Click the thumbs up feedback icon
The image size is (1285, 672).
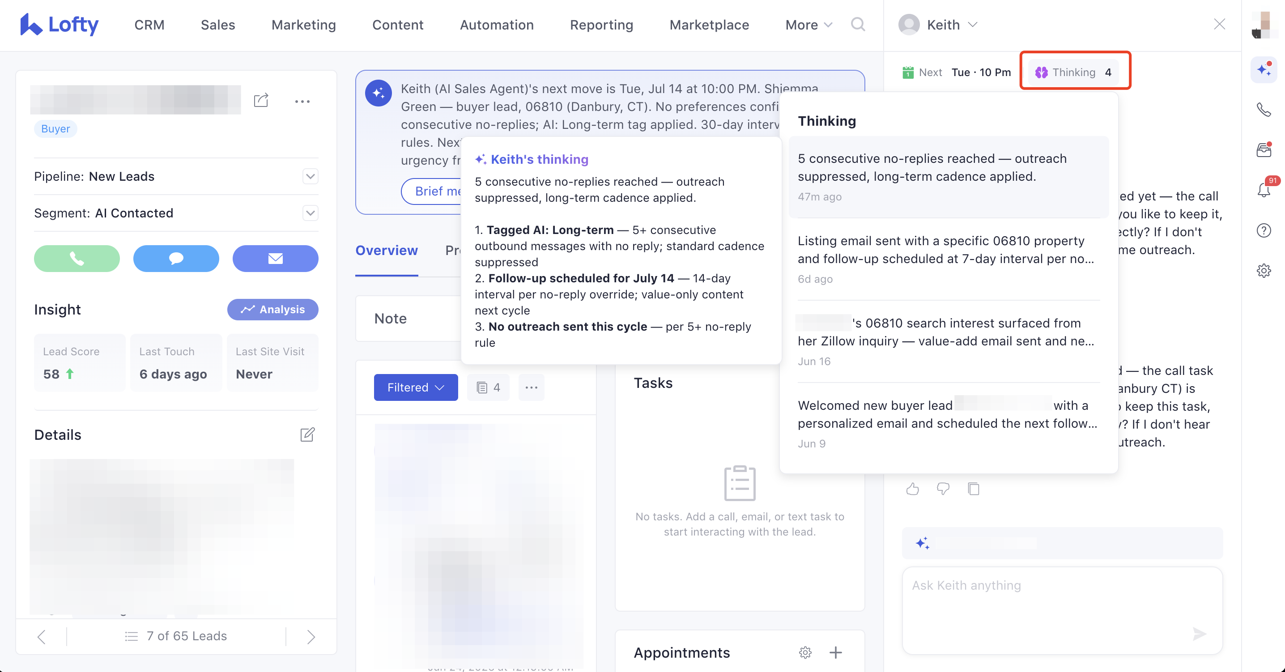coord(912,489)
